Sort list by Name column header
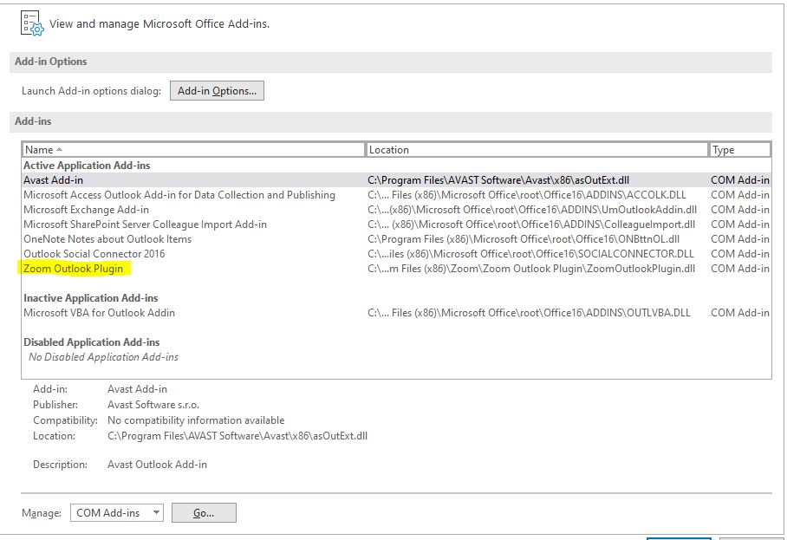Image resolution: width=787 pixels, height=540 pixels. point(193,150)
